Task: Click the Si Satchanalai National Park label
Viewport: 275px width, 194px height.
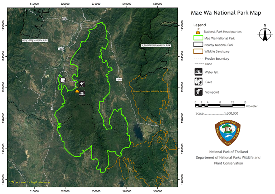Action: click(155, 45)
